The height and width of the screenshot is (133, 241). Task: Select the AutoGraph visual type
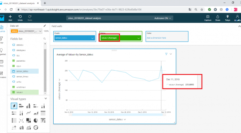(14, 106)
